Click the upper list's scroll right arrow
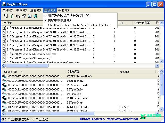 click(x=157, y=66)
